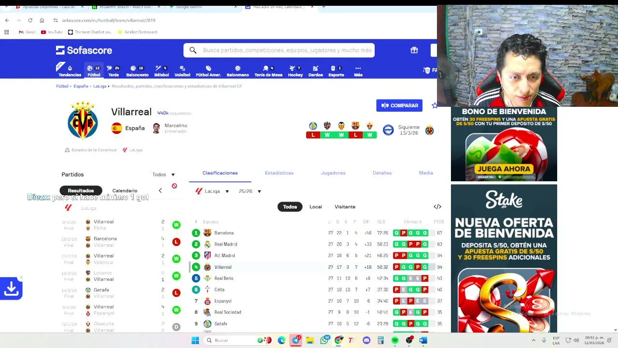Open the 25/26 season dropdown
Screen dimensions: 618x348
[250, 191]
